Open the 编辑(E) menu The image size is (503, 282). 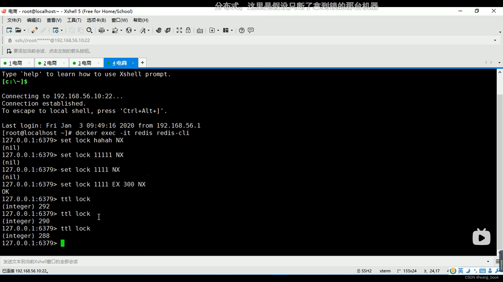[x=34, y=20]
